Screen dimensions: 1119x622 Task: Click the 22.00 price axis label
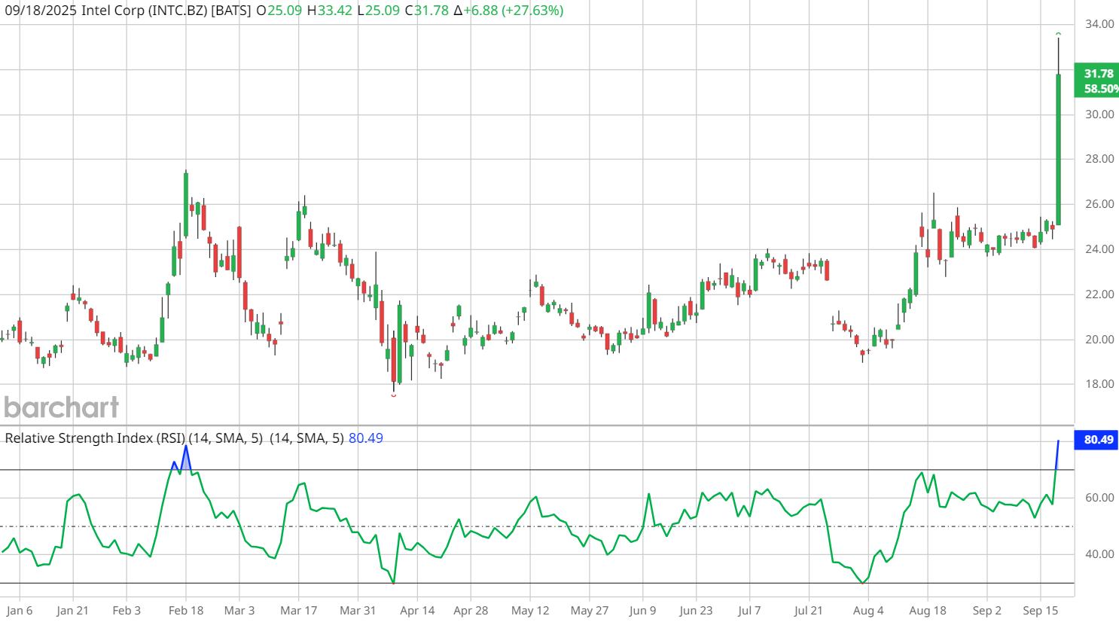(x=1099, y=294)
